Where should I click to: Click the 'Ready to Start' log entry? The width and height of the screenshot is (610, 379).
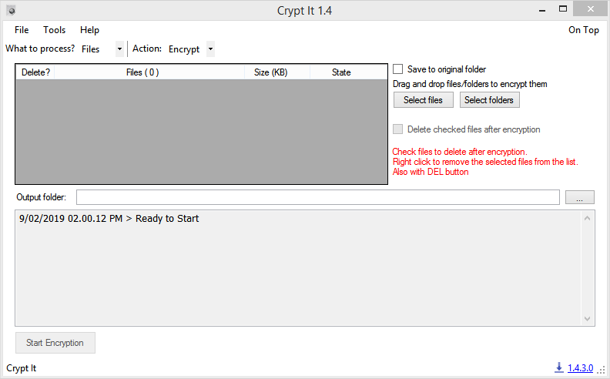tap(109, 219)
